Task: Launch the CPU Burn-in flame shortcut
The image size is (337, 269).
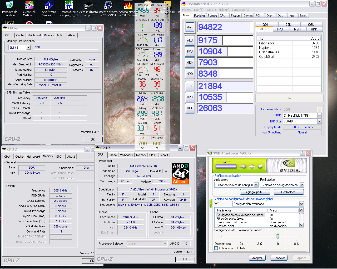Action: point(128,5)
